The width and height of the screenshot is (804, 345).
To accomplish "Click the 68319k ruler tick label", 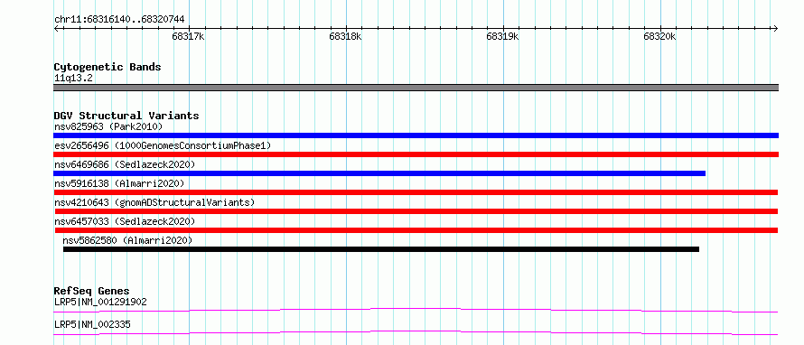I will [x=502, y=37].
